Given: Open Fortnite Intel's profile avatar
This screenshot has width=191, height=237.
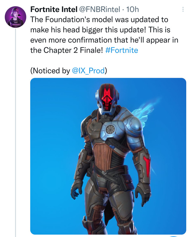Looking at the screenshot, I should pos(15,17).
